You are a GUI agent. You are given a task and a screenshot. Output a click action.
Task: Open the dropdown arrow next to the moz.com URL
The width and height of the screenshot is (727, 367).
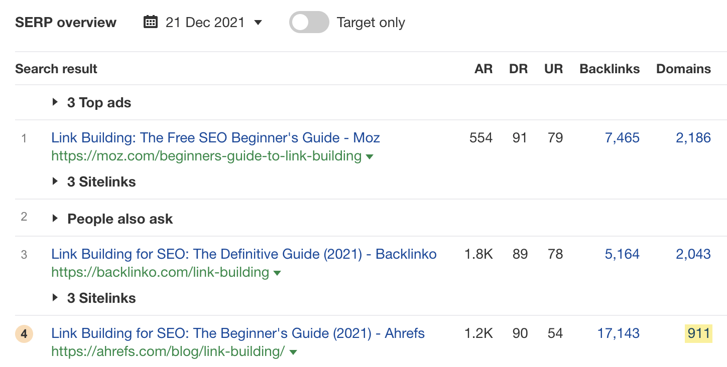coord(370,156)
